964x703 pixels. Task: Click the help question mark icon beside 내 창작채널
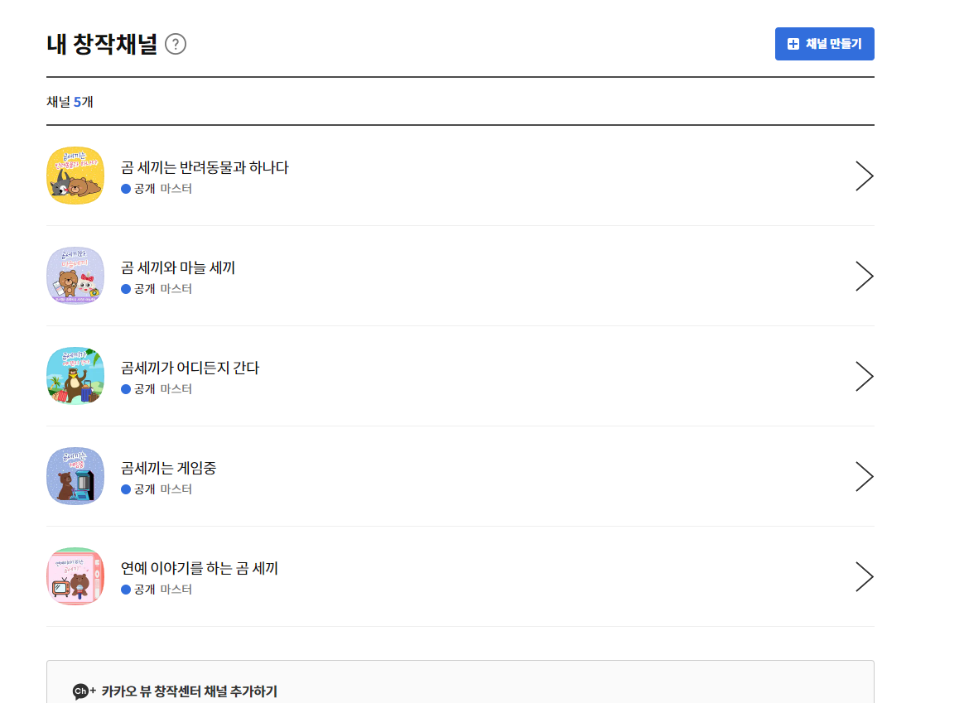pos(176,44)
